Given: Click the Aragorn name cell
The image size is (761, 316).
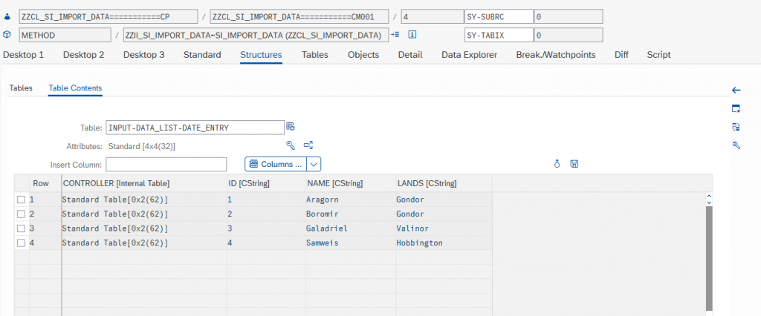Looking at the screenshot, I should 351,200.
